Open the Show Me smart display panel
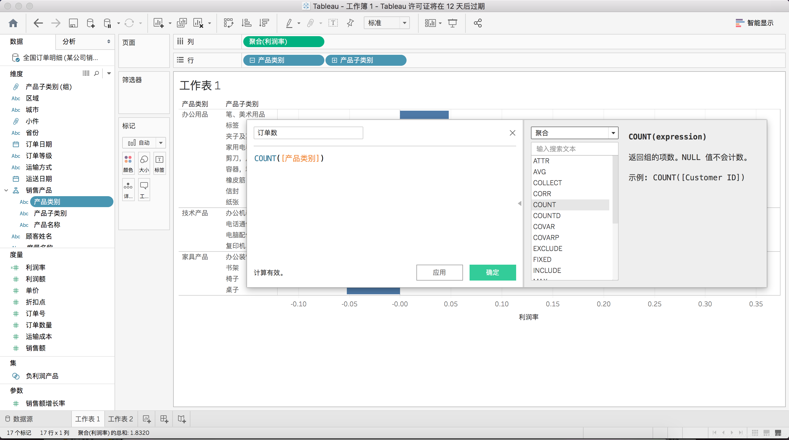 (754, 23)
